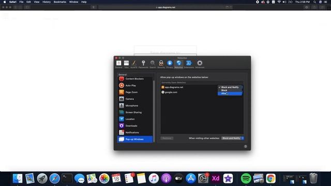Viewport: 331px width, 186px height.
Task: Open Music from the Dock
Action: pos(154,178)
